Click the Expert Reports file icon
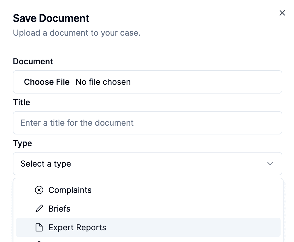This screenshot has height=242, width=294. (x=39, y=227)
